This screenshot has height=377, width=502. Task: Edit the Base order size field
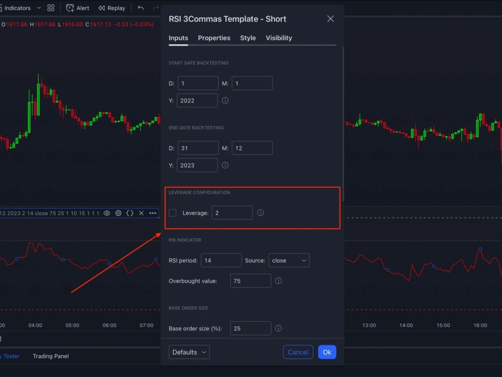[x=250, y=328]
